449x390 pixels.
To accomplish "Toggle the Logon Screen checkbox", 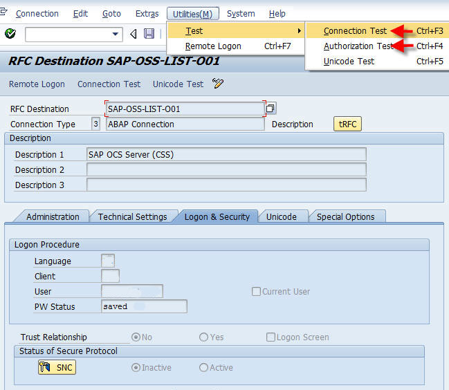I will click(271, 337).
